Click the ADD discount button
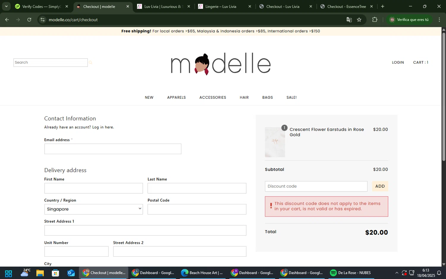The height and width of the screenshot is (279, 446). click(x=380, y=186)
